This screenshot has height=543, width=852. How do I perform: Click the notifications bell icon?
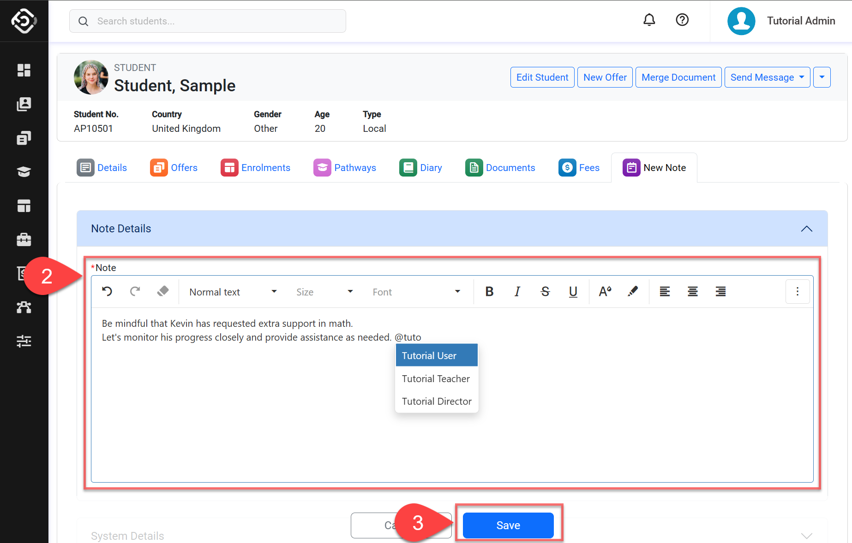point(649,20)
